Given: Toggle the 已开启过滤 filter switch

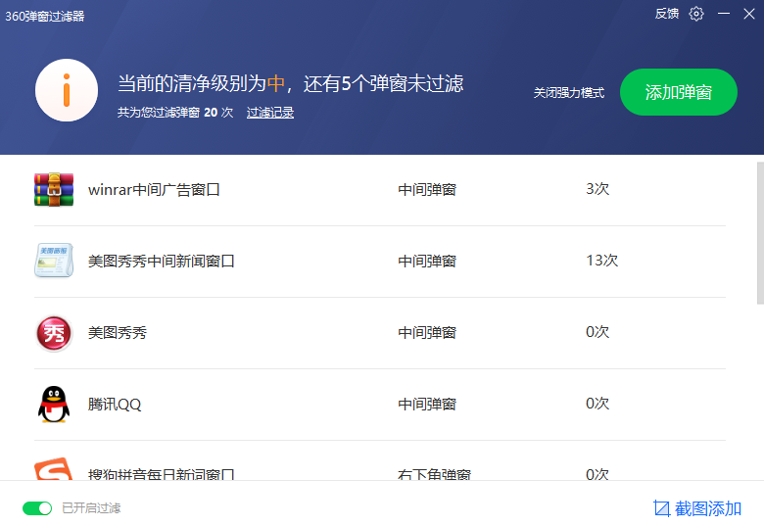Looking at the screenshot, I should click(37, 508).
